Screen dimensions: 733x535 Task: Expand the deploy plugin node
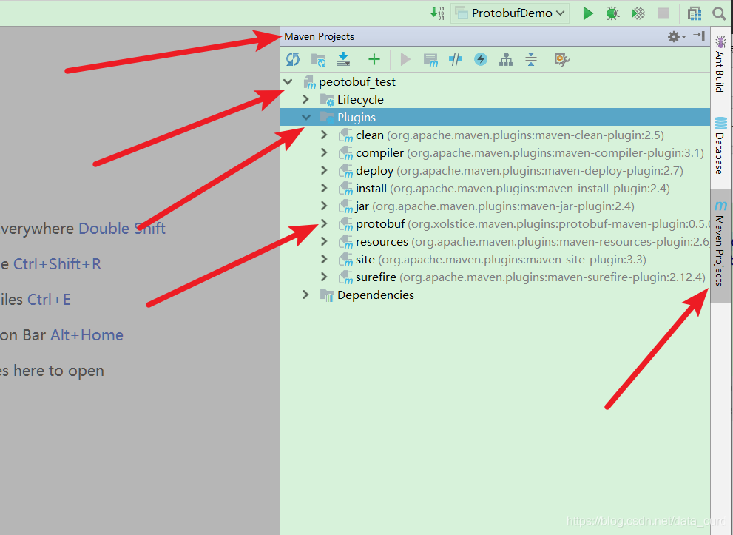coord(324,171)
